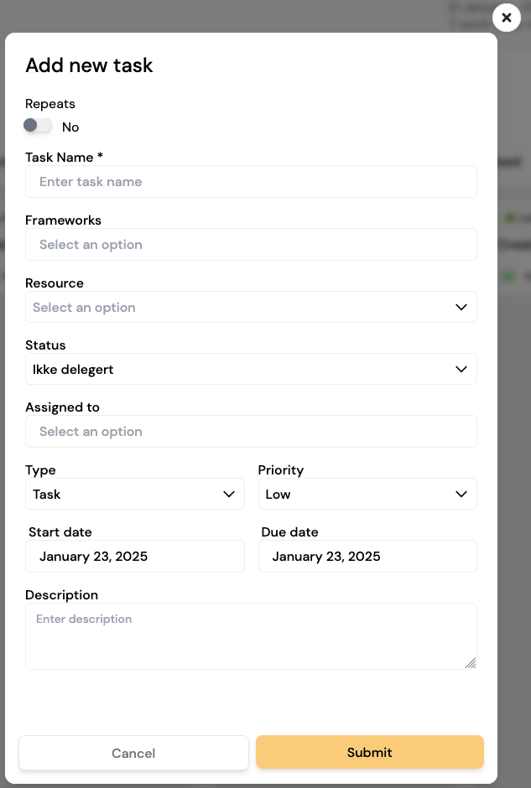Image resolution: width=531 pixels, height=788 pixels.
Task: Expand the Resource dropdown chevron
Action: [x=461, y=307]
